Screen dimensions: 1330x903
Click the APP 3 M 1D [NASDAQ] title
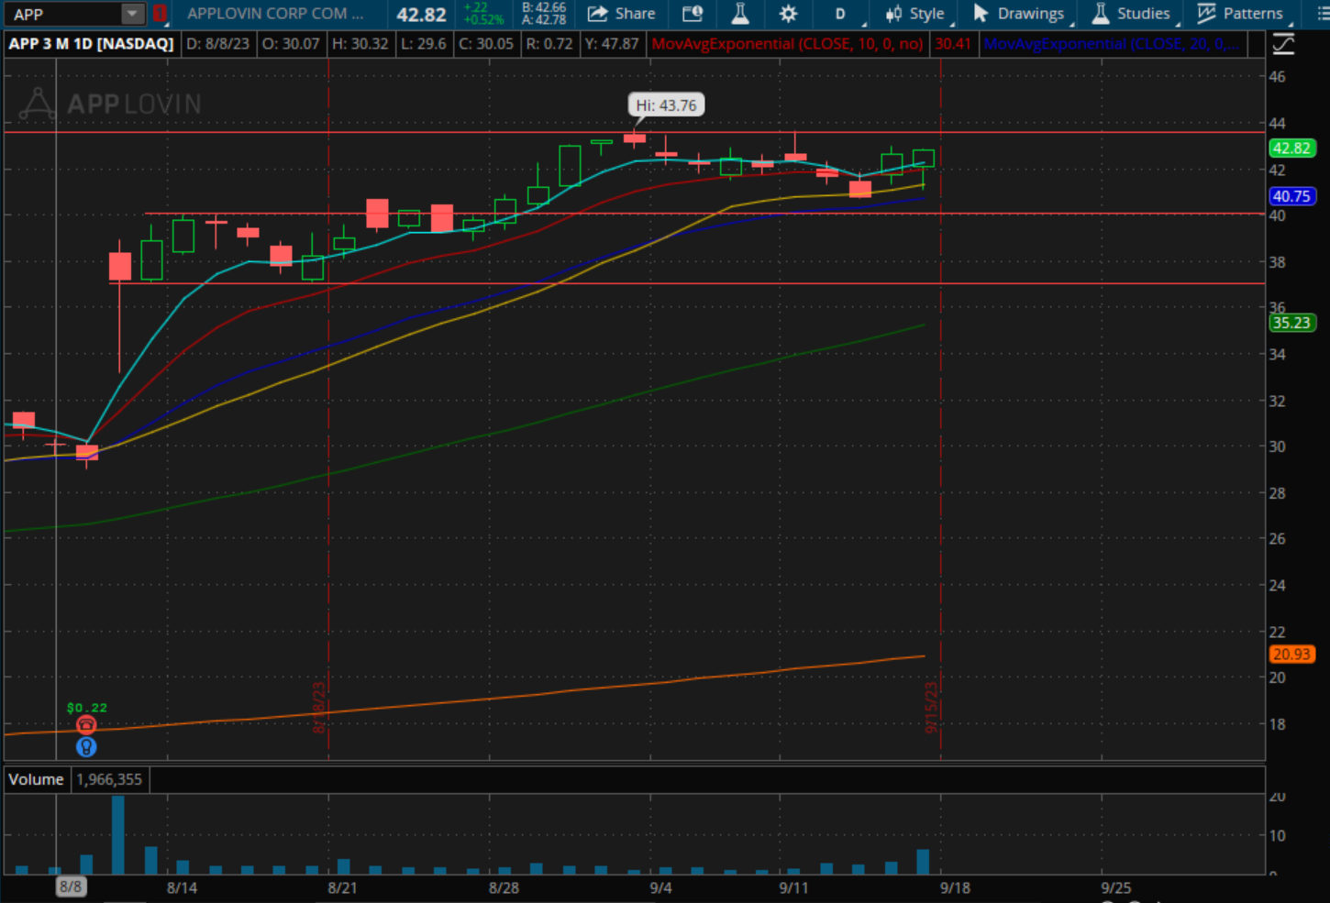(x=91, y=44)
